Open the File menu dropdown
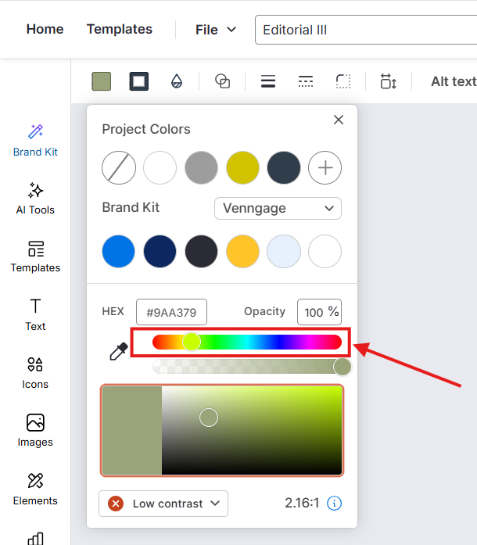 [216, 30]
